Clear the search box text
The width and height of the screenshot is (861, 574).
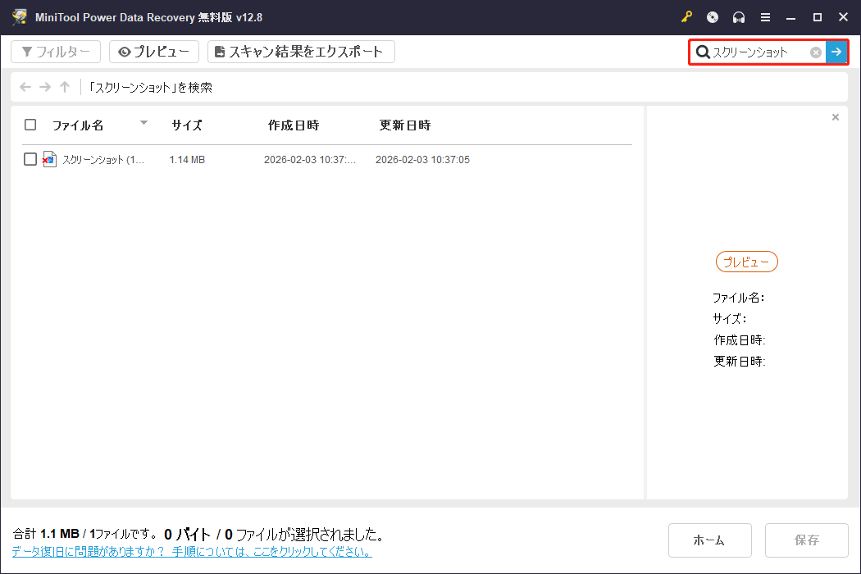click(816, 52)
